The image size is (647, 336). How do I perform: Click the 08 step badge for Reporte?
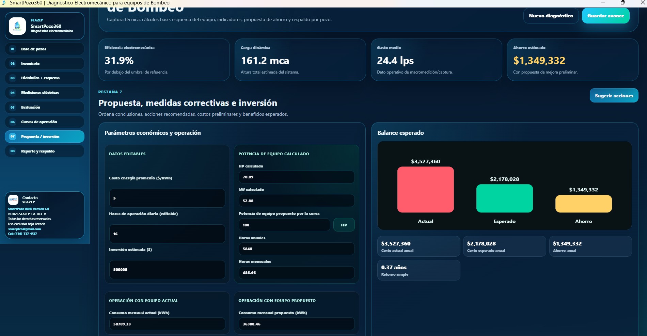point(13,151)
